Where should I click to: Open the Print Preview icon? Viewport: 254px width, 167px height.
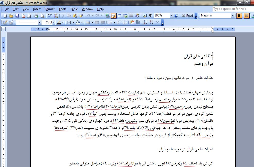click(x=42, y=16)
